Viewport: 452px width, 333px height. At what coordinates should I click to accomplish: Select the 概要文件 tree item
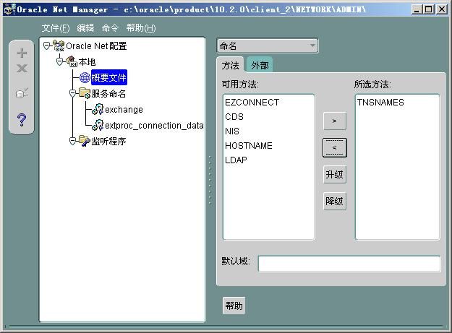coord(109,77)
